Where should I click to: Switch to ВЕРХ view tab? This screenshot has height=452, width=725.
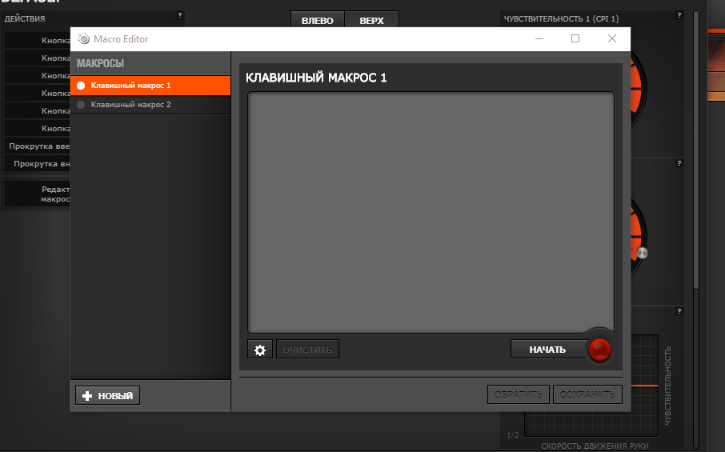coord(372,20)
